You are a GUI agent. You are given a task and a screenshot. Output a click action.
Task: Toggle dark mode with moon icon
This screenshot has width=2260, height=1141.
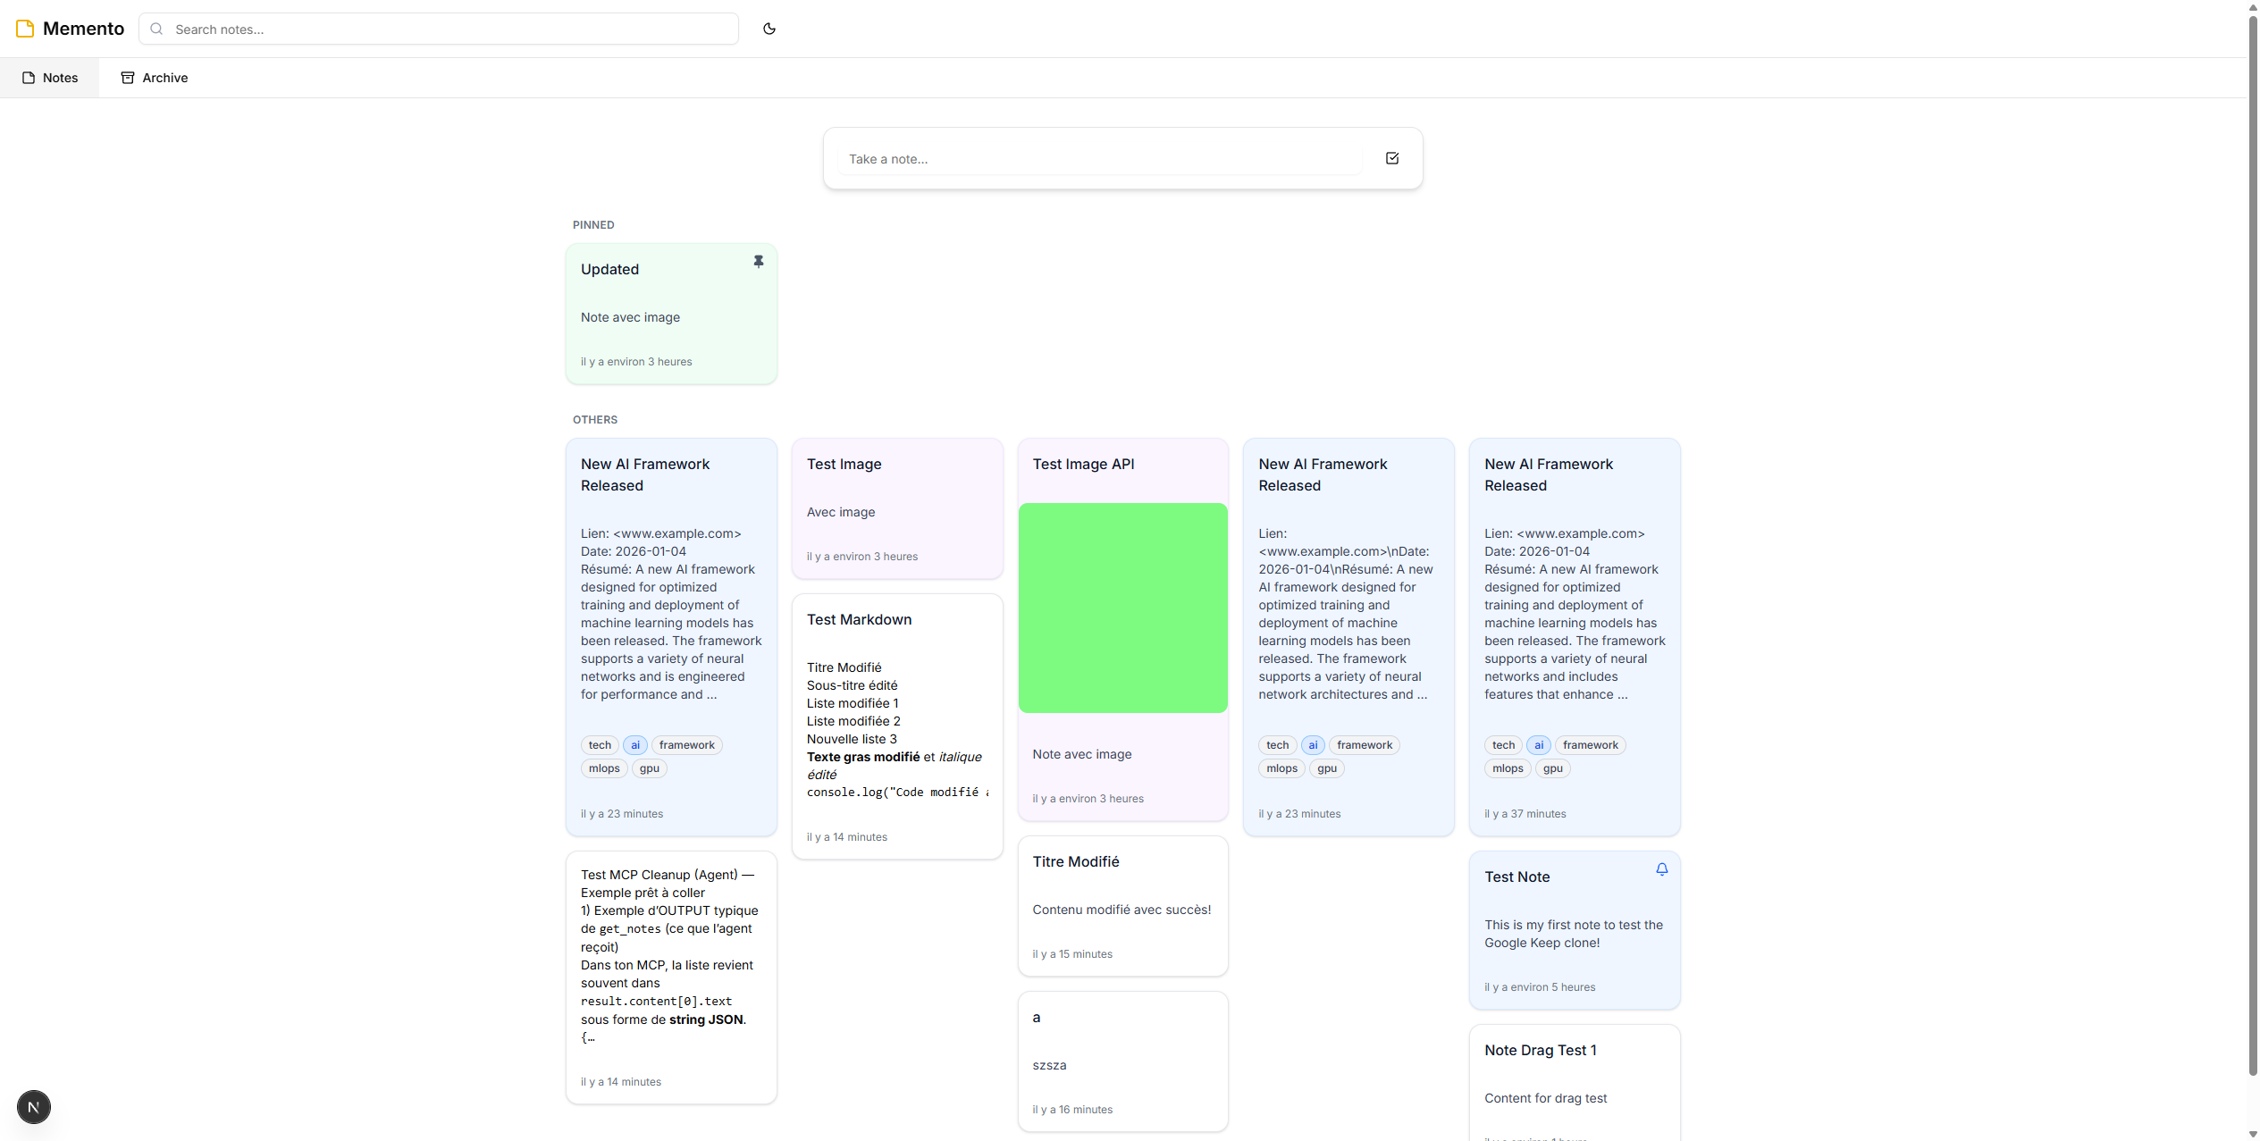(769, 29)
